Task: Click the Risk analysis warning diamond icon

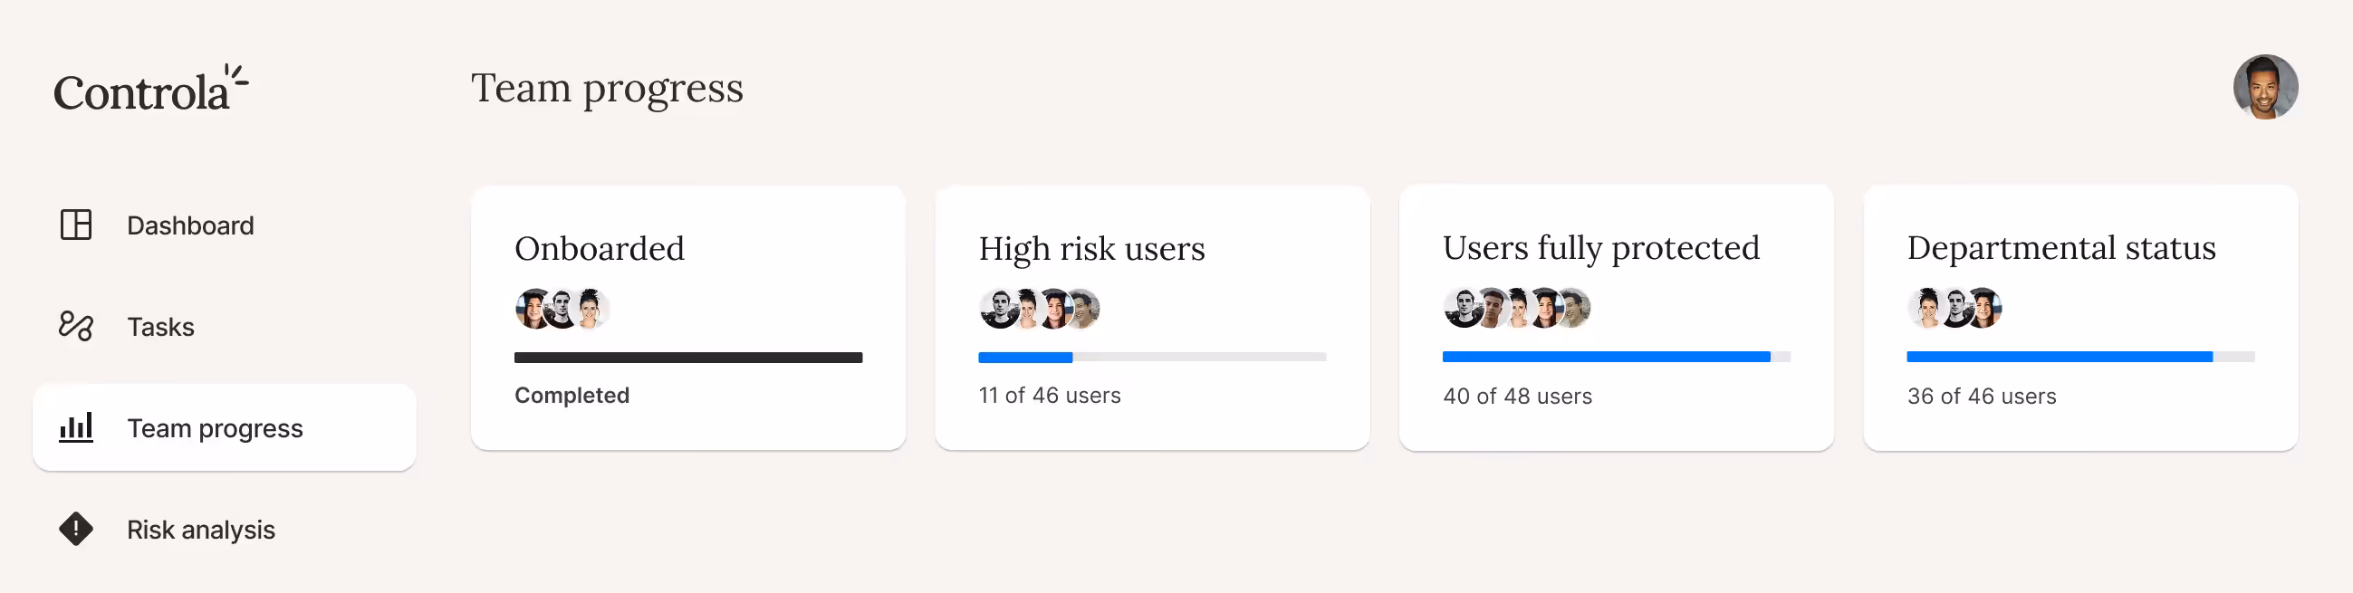Action: [x=76, y=529]
